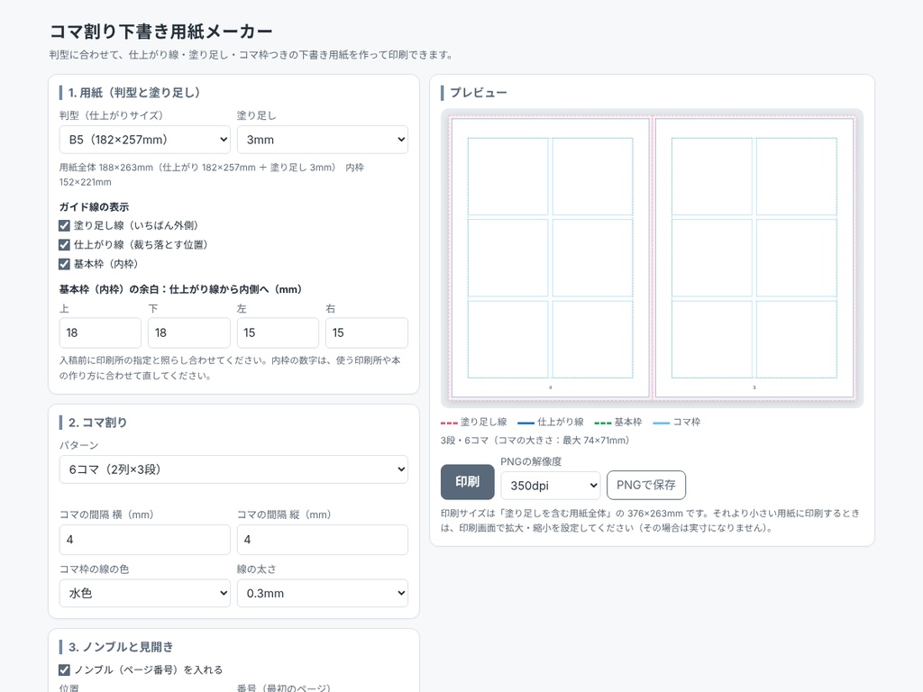The image size is (923, 692).
Task: Click the text 3段・6コマ（コマの大きさ：最大 74×71mm）
Action: pyautogui.click(x=536, y=440)
